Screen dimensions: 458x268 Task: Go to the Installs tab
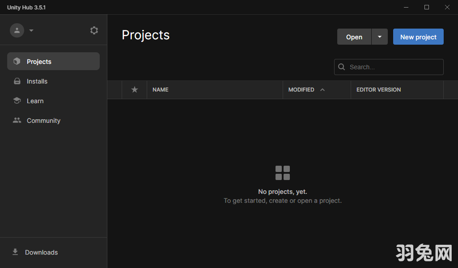pyautogui.click(x=37, y=81)
